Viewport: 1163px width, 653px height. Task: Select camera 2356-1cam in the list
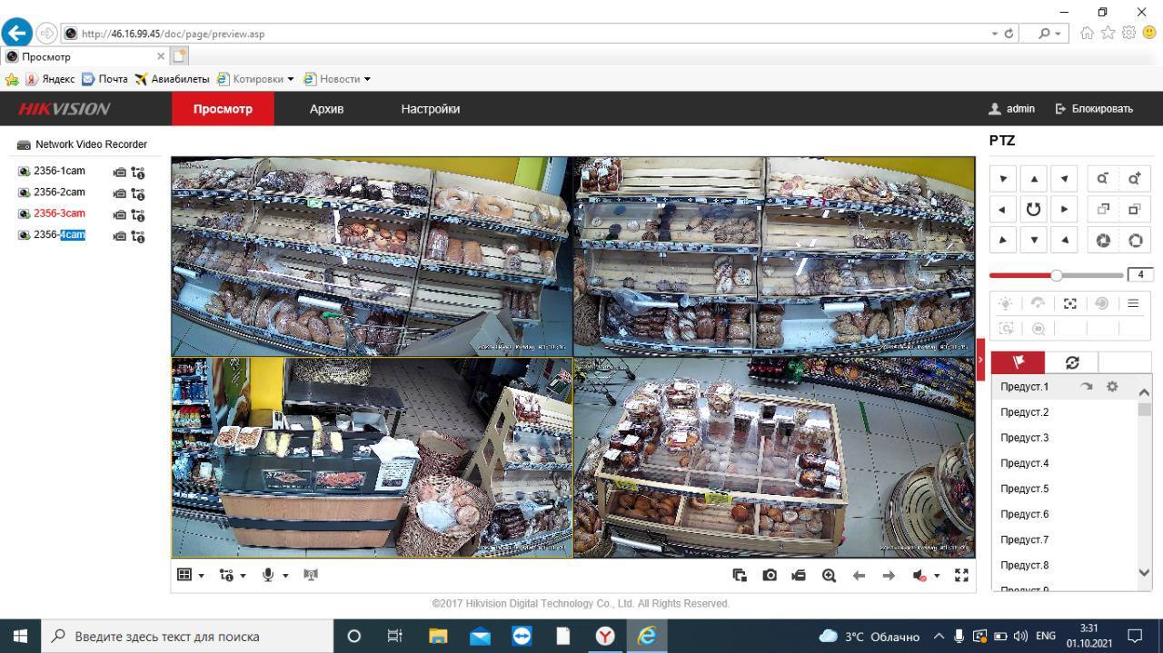point(59,171)
